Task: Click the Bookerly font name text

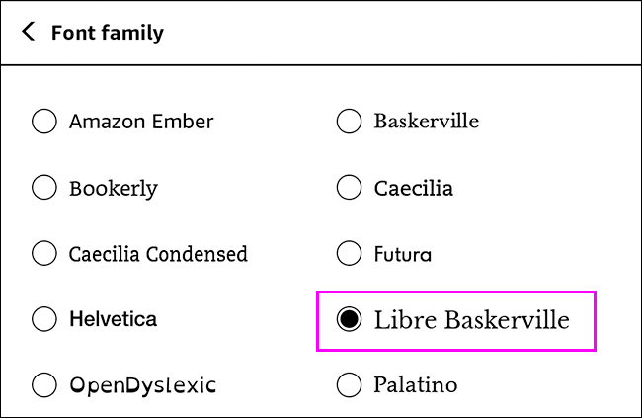Action: tap(114, 188)
